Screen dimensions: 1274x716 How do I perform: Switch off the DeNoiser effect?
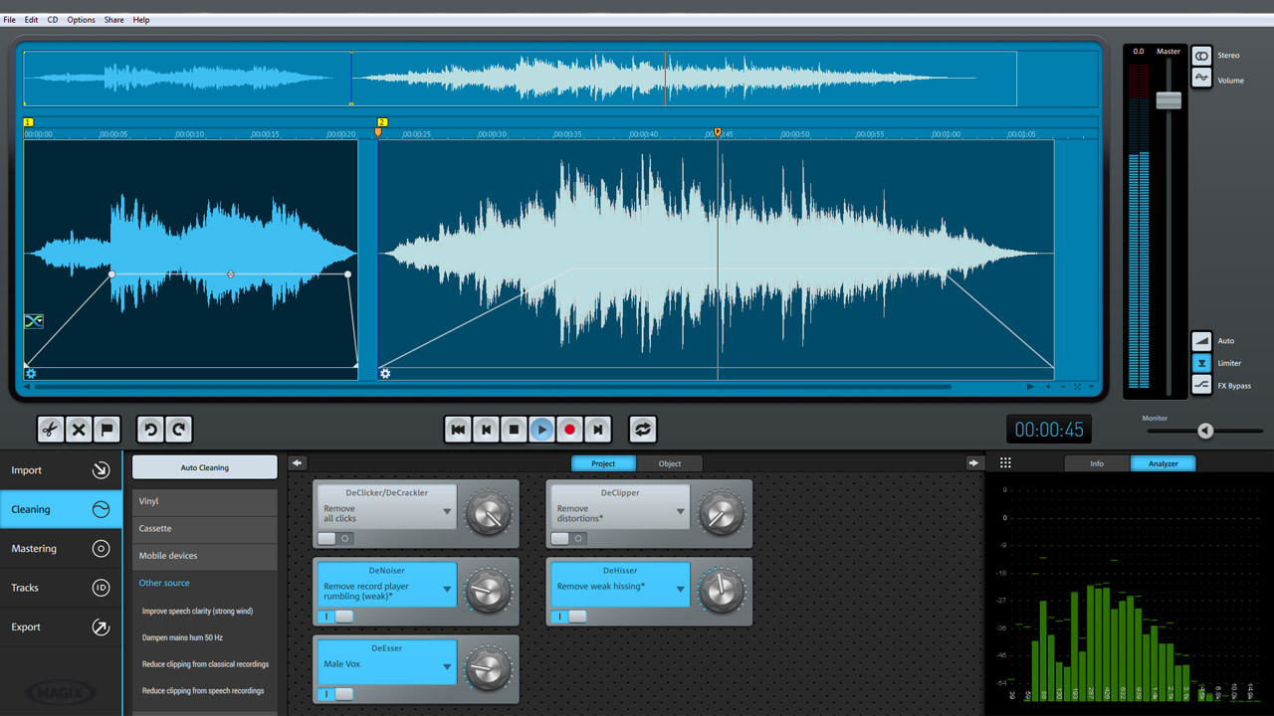coord(335,617)
